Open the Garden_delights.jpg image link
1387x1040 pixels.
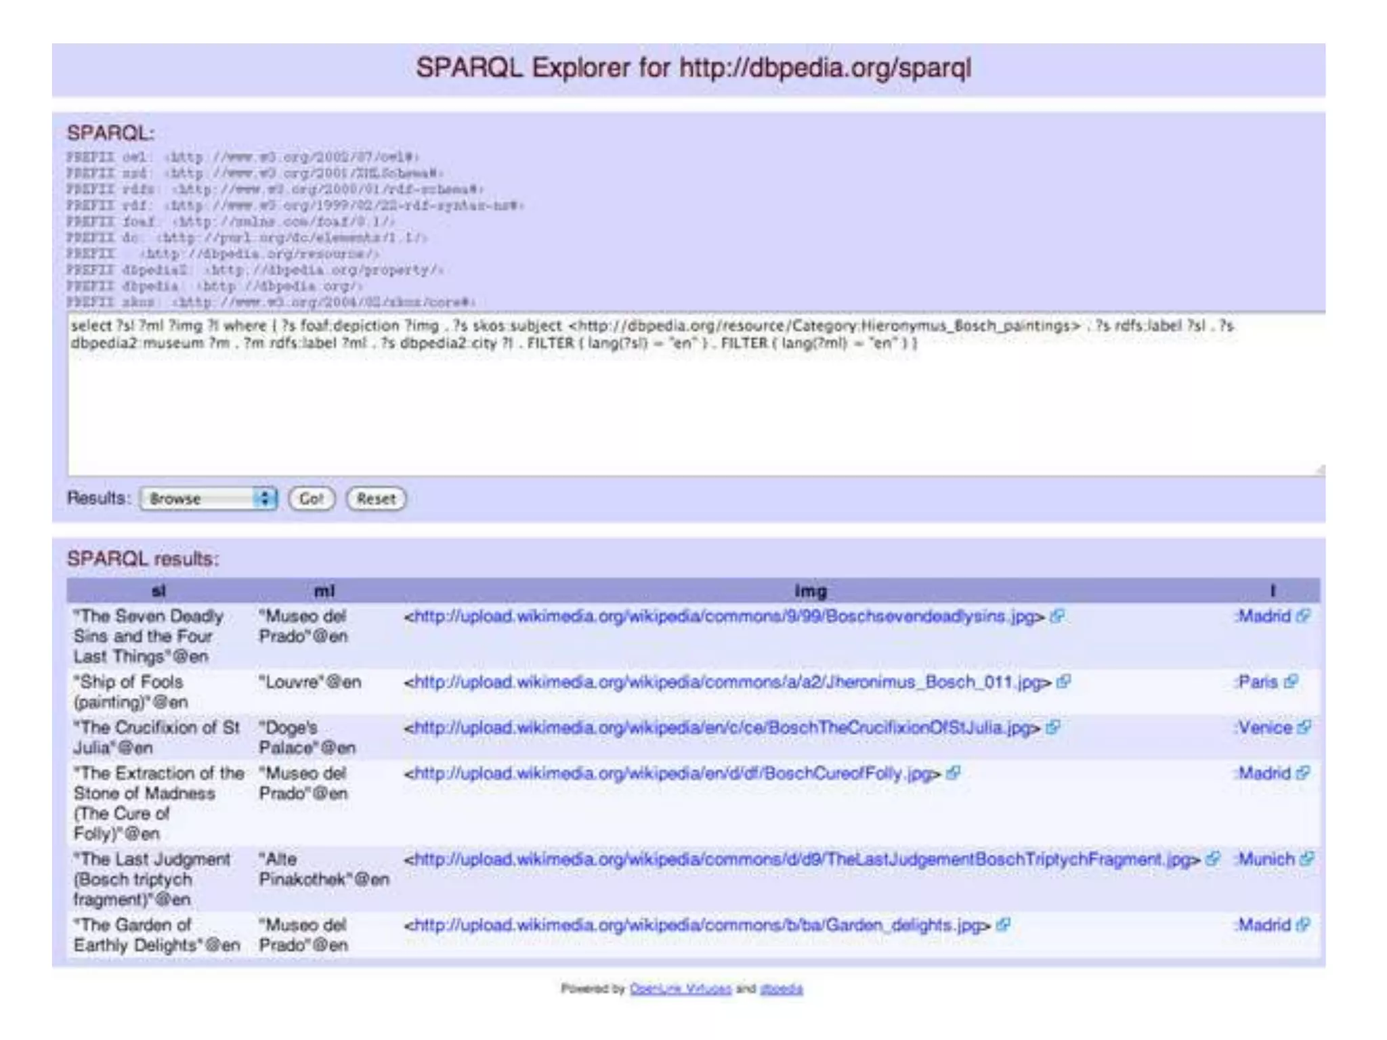[x=698, y=925]
